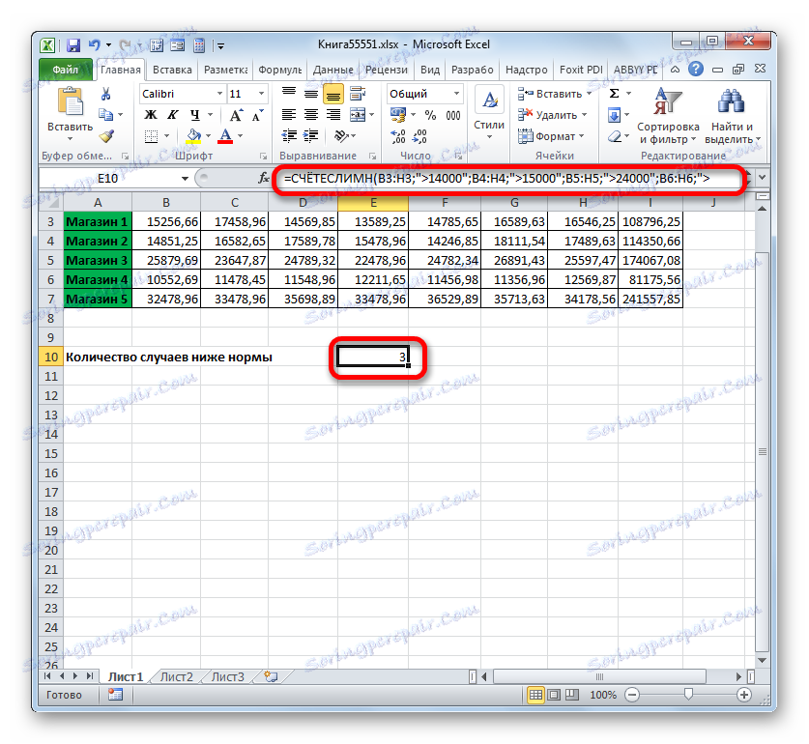Open fill color dropdown arrow
The width and height of the screenshot is (809, 744).
tap(208, 136)
